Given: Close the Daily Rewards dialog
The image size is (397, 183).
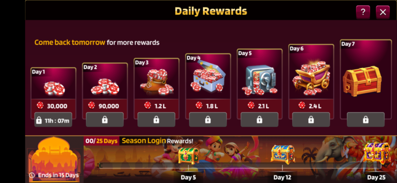Looking at the screenshot, I should [x=383, y=12].
